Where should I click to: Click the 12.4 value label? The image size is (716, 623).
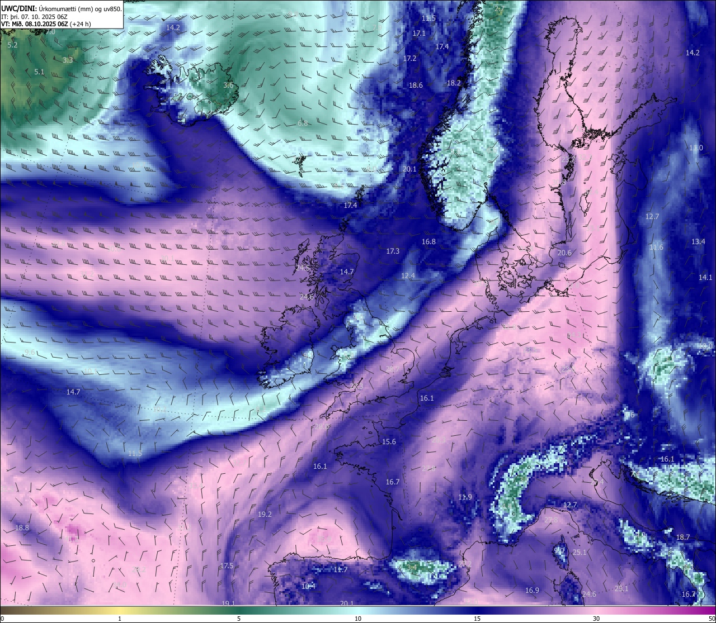coord(408,276)
